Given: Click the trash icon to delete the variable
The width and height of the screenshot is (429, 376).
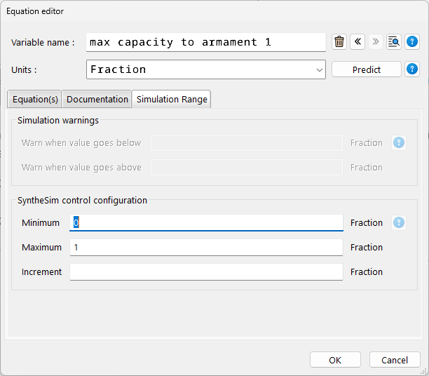Looking at the screenshot, I should 339,42.
